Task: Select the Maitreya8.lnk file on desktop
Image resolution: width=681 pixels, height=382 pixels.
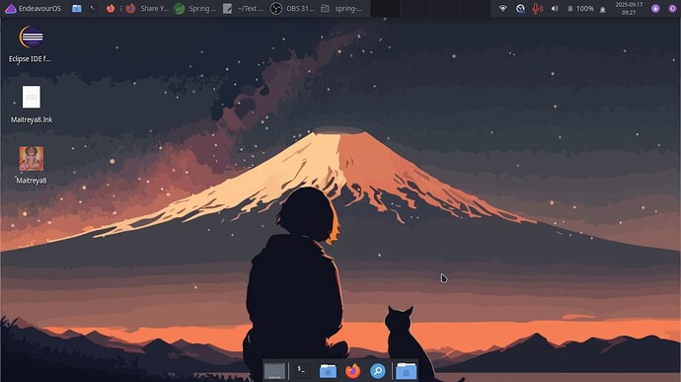Action: (32, 97)
